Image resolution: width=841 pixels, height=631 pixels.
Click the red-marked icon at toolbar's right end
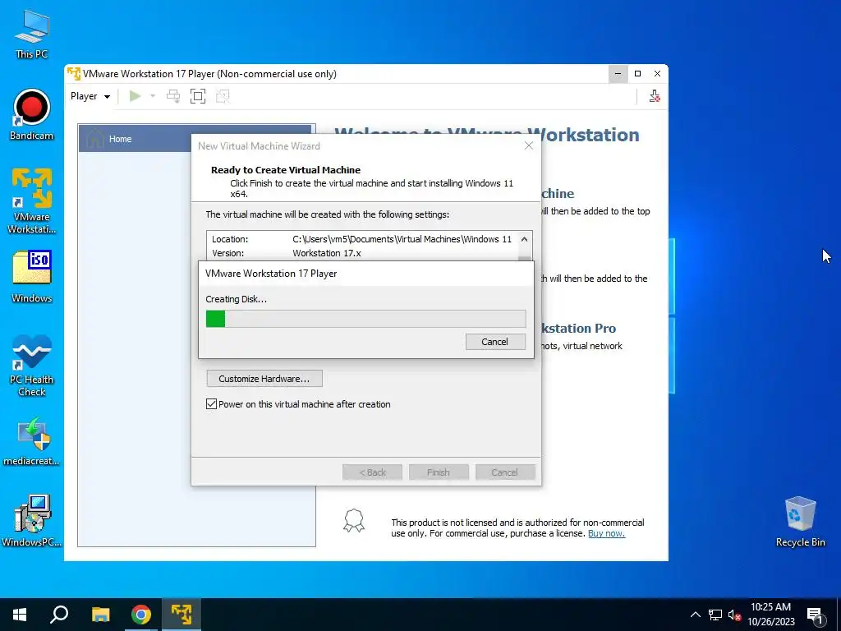point(655,96)
